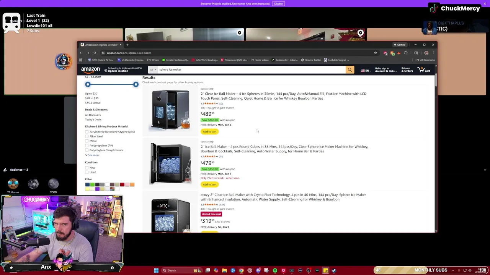Add the $489 ice ball maker to cart
Screen dimensions: 490x275
209,131
